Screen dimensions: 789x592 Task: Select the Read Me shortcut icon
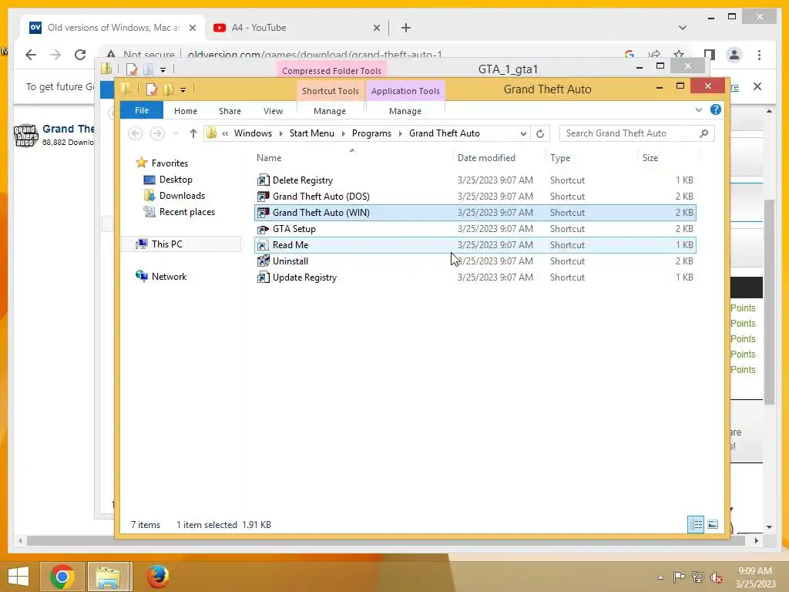(264, 245)
